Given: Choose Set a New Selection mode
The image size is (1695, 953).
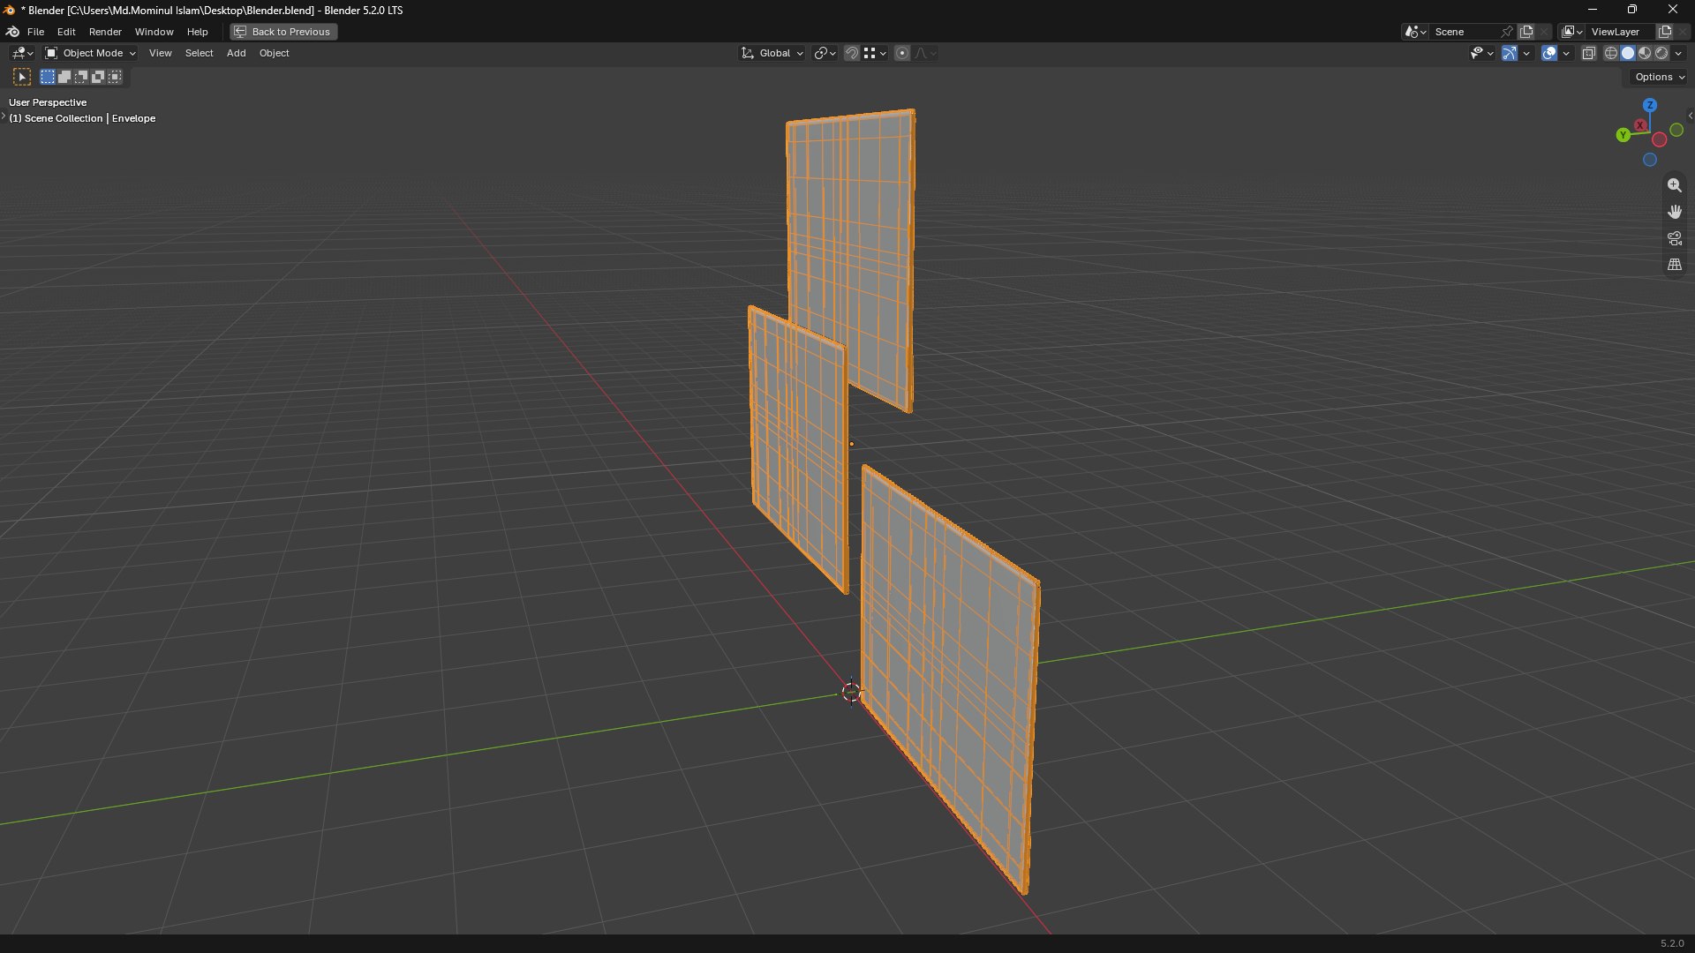Looking at the screenshot, I should coord(48,77).
